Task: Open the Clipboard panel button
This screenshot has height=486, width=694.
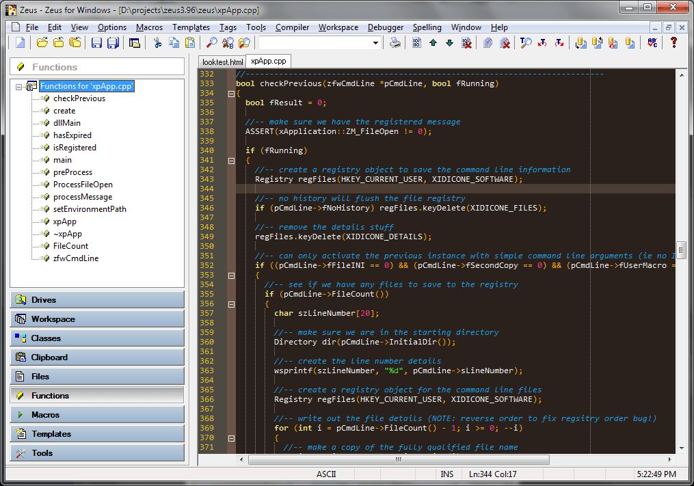Action: tap(97, 355)
